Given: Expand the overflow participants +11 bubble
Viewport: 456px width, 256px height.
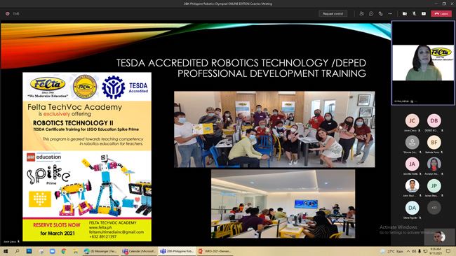Looking at the screenshot, I should [x=434, y=208].
